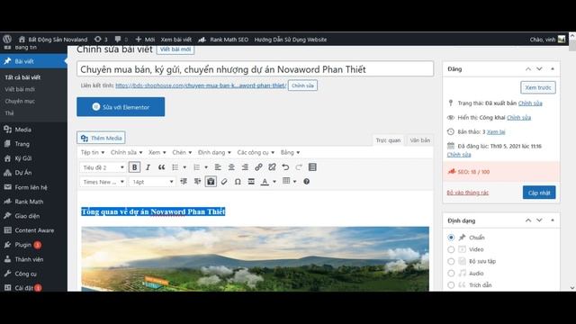Decrease paragraph indent
Viewport: 576px width, 324px height.
(x=184, y=182)
